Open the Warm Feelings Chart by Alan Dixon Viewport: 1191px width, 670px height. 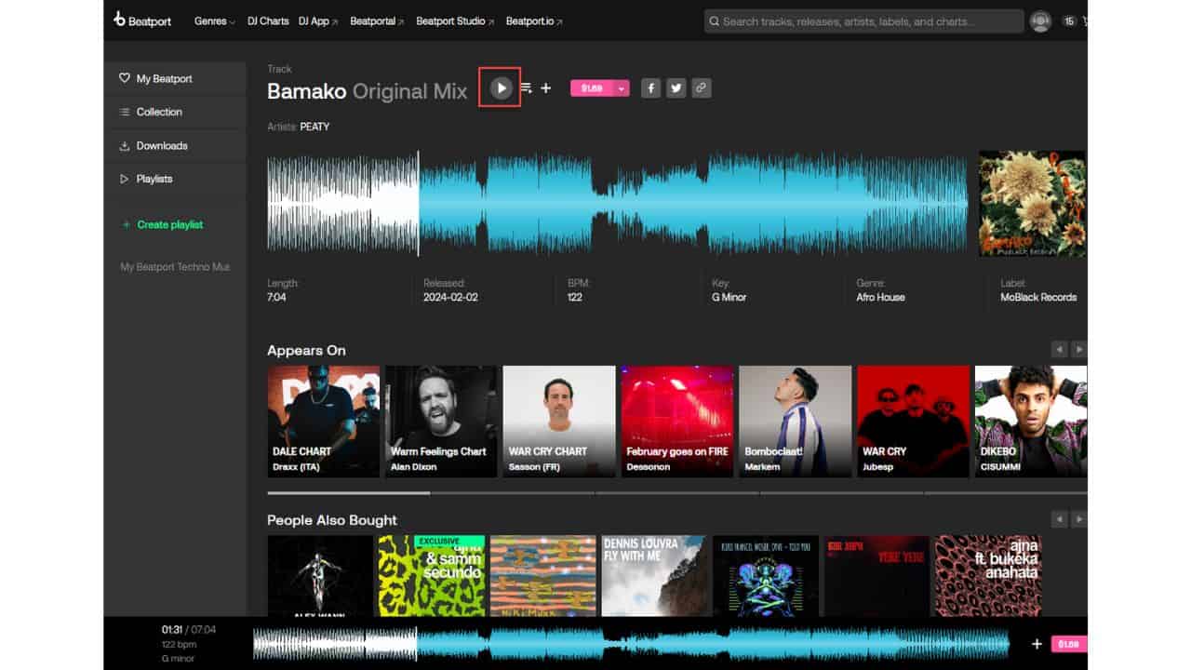[441, 421]
